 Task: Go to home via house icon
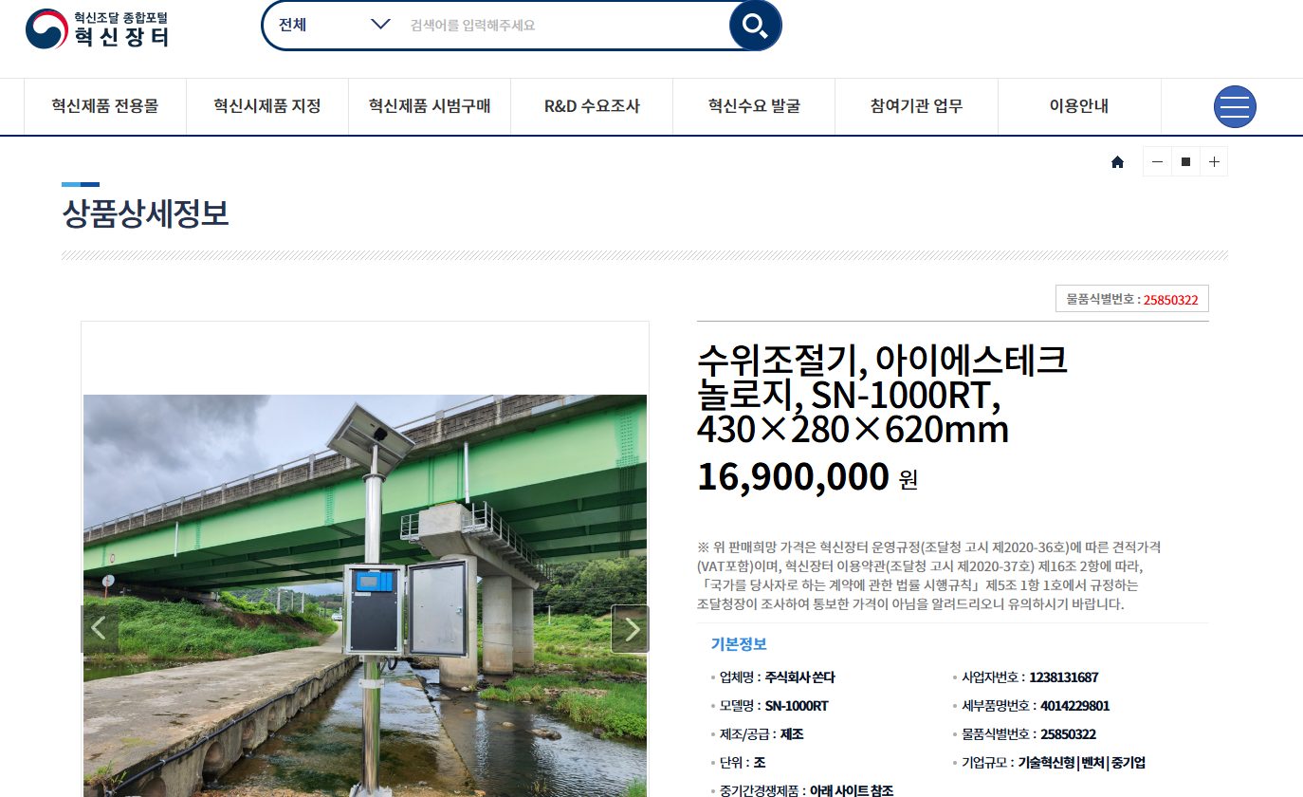click(1117, 162)
